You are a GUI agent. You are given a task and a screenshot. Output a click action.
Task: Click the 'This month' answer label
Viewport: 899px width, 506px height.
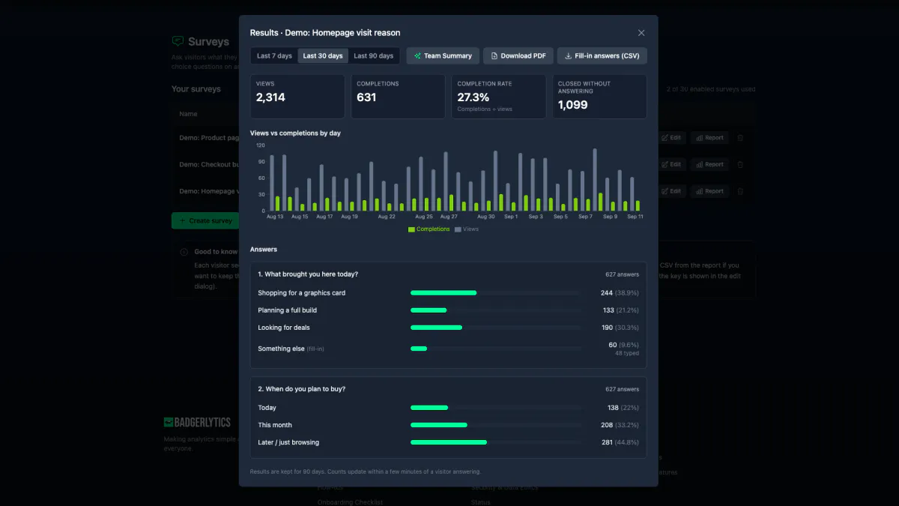[275, 425]
